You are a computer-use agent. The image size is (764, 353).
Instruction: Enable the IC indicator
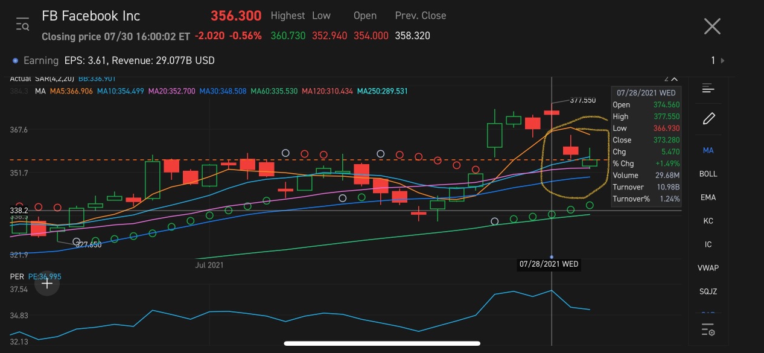pyautogui.click(x=708, y=244)
